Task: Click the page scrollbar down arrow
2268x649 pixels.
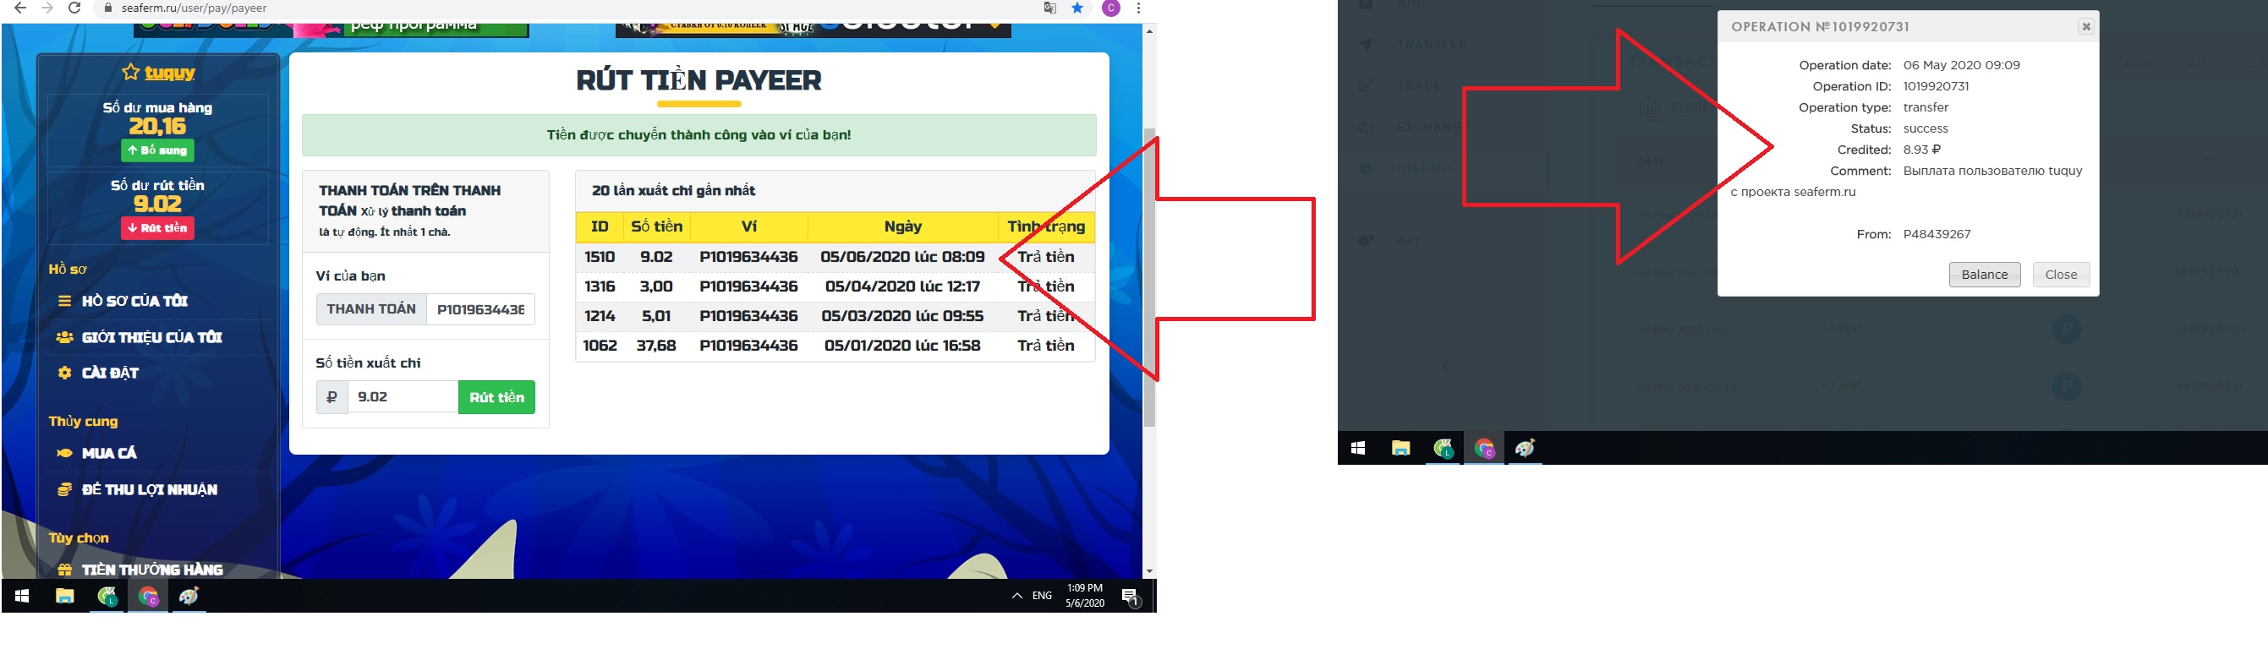Action: tap(1150, 571)
